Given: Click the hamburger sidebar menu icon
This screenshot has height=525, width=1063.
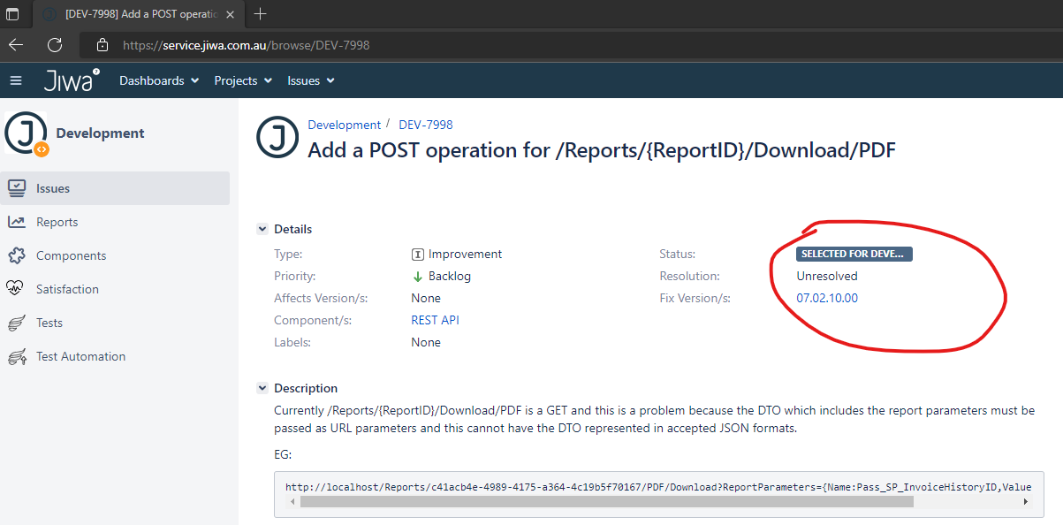Looking at the screenshot, I should coord(15,80).
